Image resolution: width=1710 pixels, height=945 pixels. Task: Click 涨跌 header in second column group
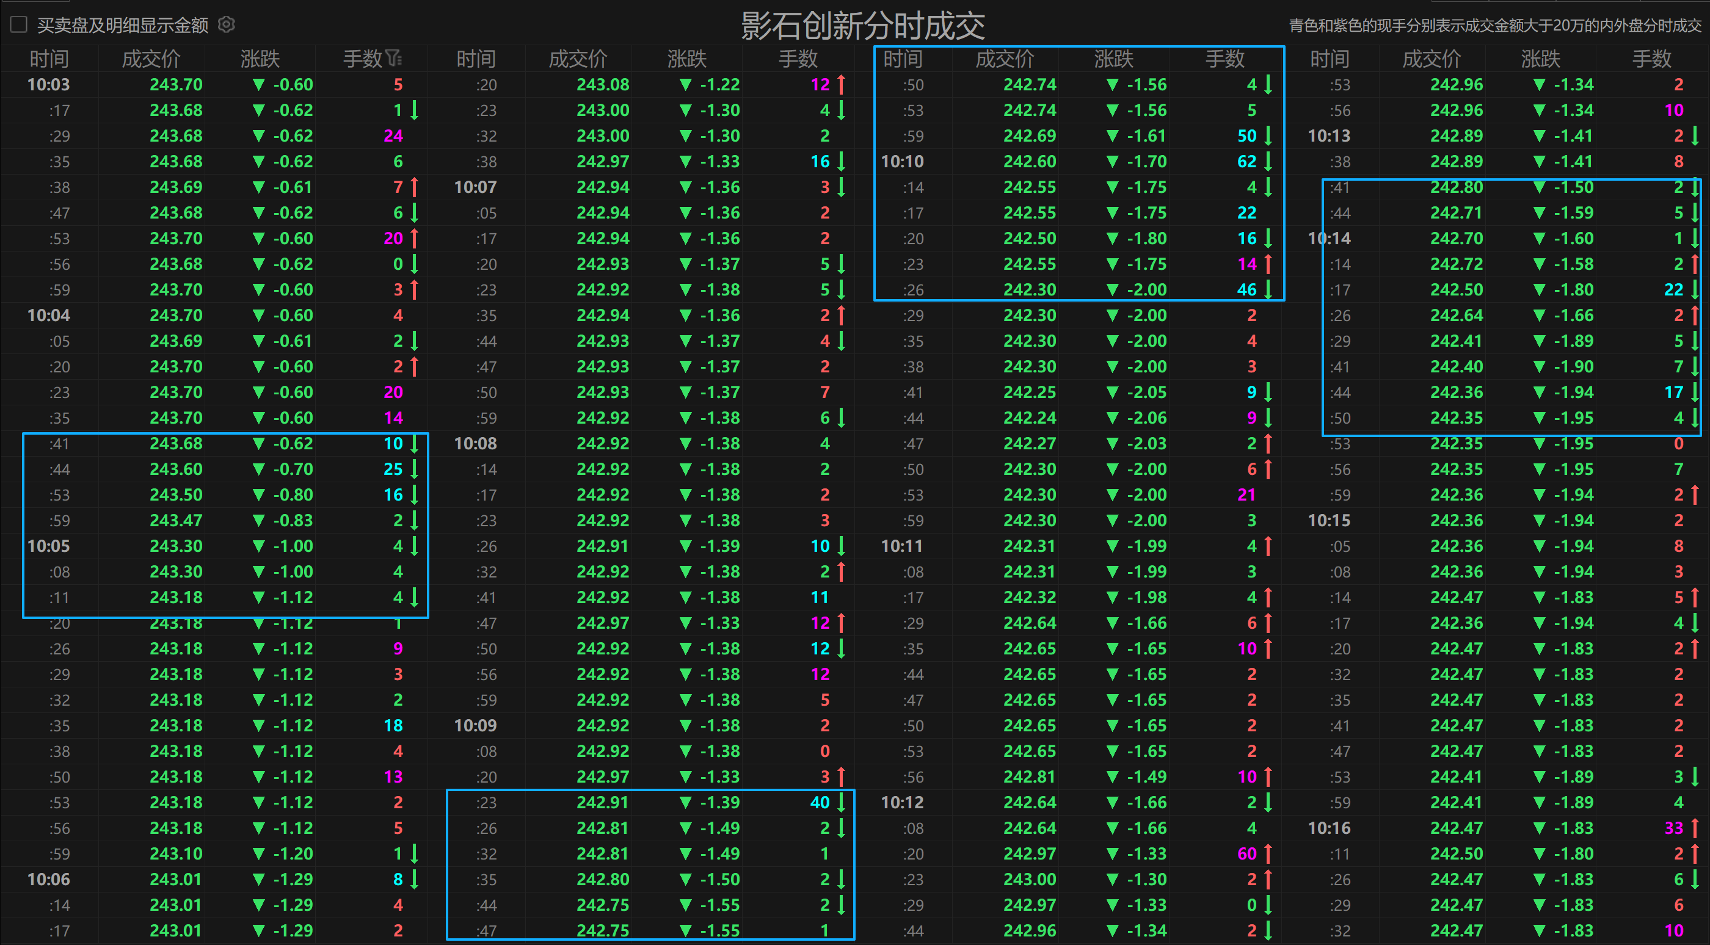coord(686,59)
